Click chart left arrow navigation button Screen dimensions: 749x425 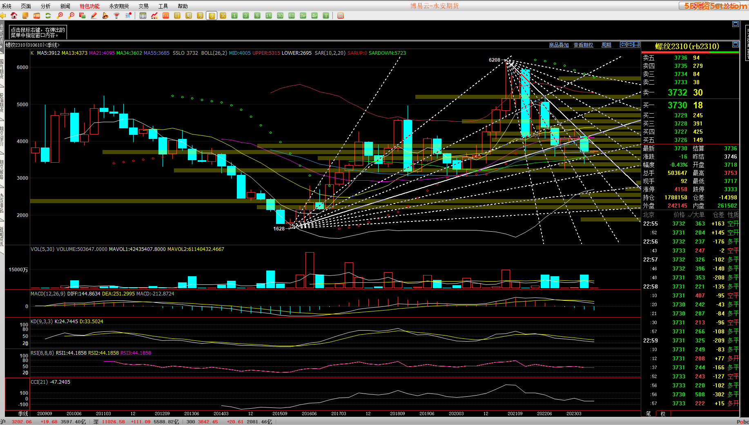click(623, 45)
